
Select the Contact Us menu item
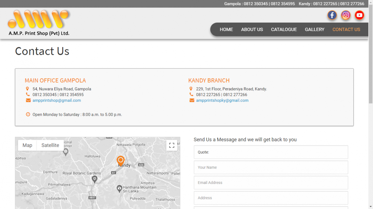[346, 29]
